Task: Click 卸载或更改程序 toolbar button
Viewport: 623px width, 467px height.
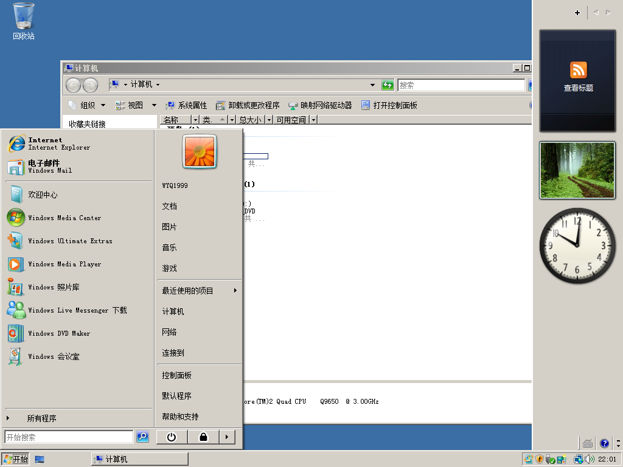Action: click(248, 105)
